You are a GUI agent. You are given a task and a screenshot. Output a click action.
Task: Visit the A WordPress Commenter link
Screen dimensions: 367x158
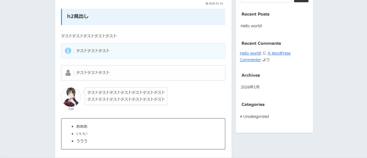(x=279, y=53)
